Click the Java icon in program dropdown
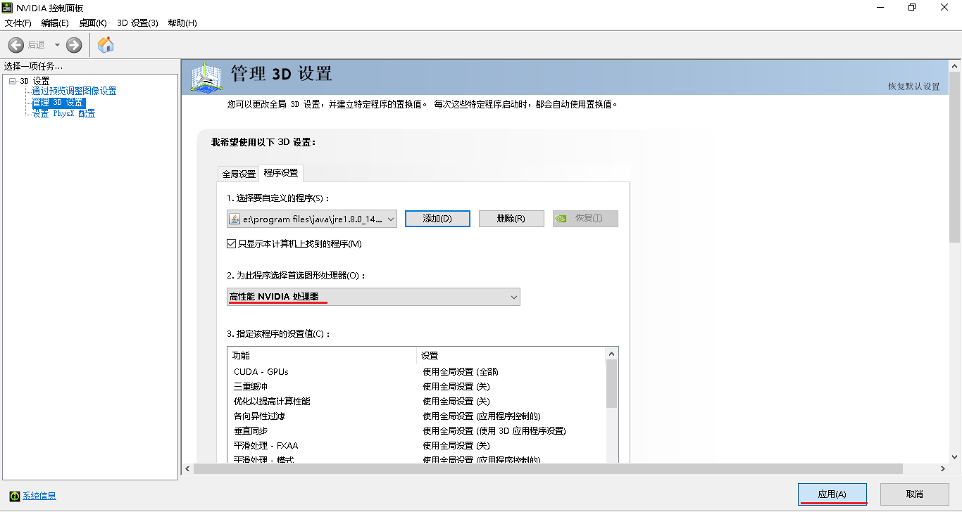This screenshot has height=512, width=962. [235, 219]
